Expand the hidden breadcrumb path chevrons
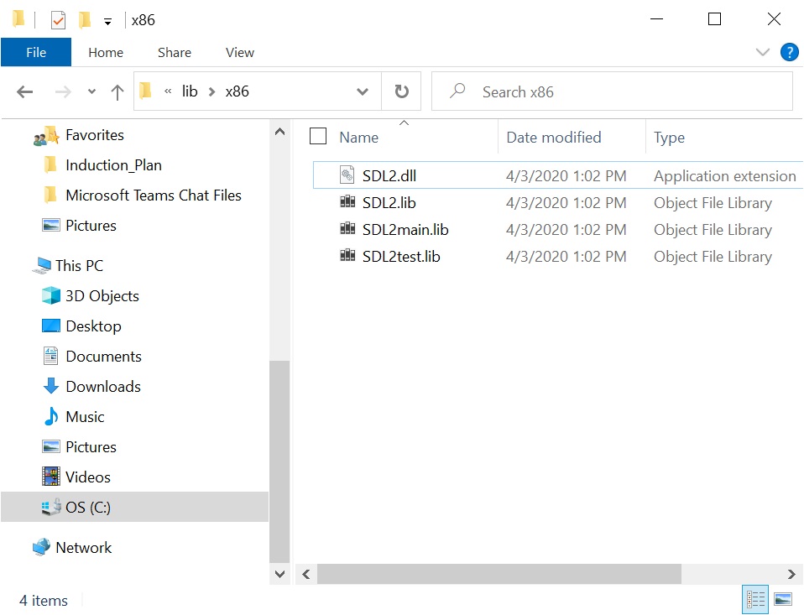The width and height of the screenshot is (804, 615). click(x=168, y=91)
